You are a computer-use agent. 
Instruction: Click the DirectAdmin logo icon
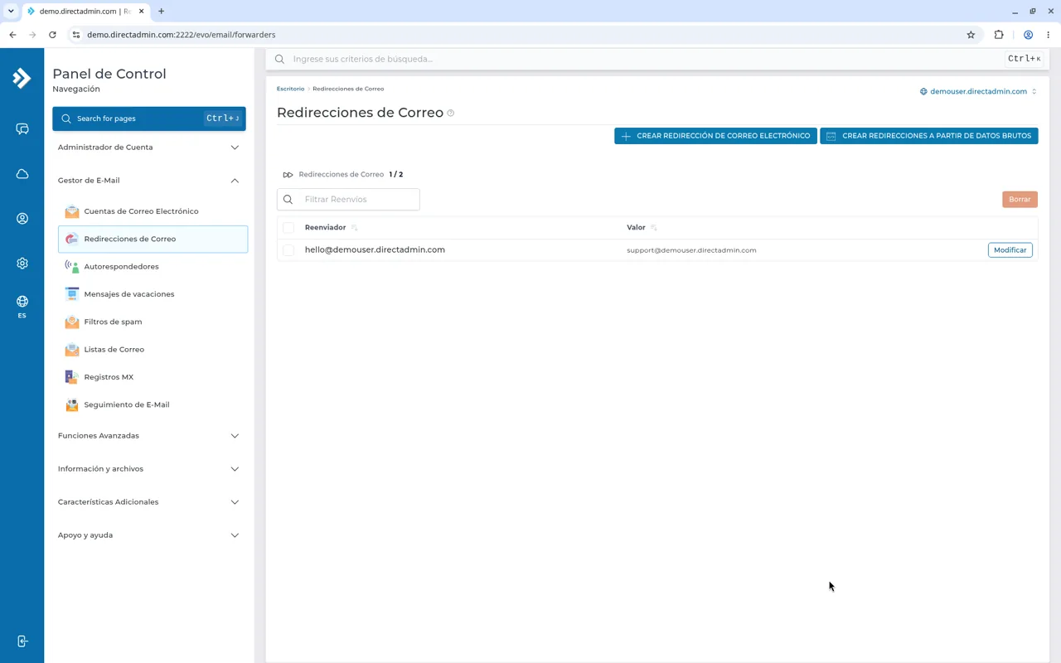click(22, 78)
